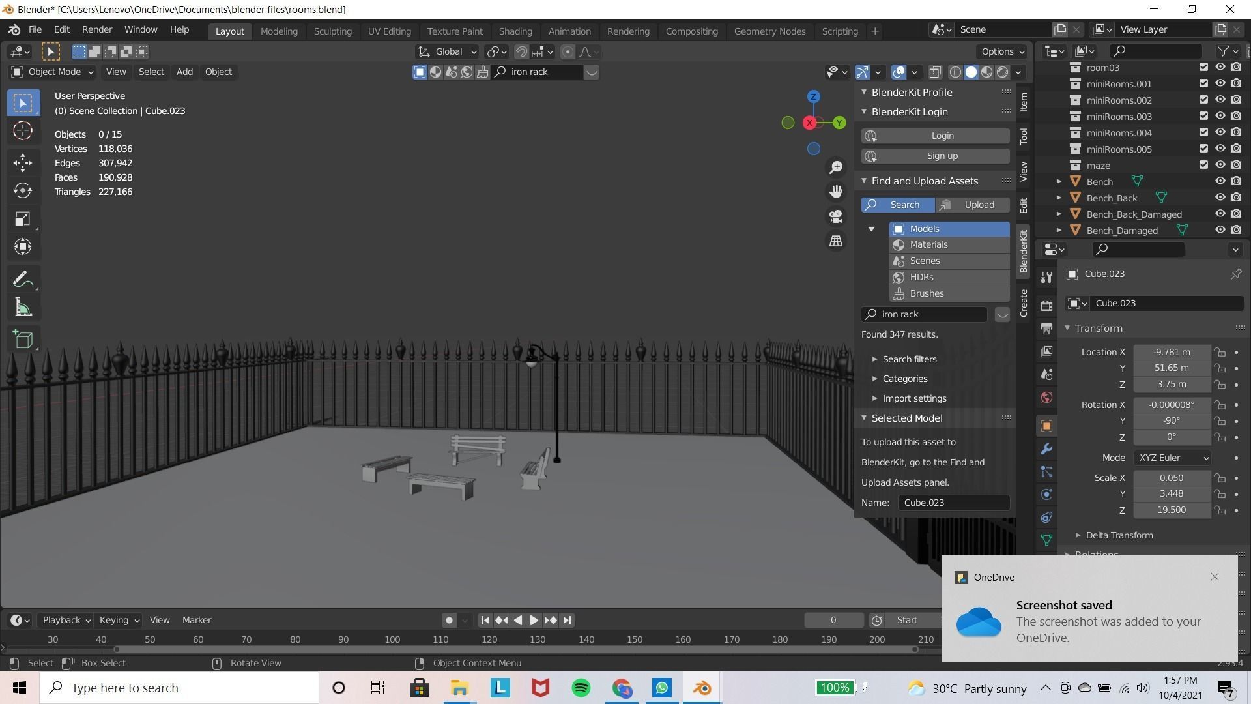1251x704 pixels.
Task: Activate the Select Box tool
Action: click(23, 103)
